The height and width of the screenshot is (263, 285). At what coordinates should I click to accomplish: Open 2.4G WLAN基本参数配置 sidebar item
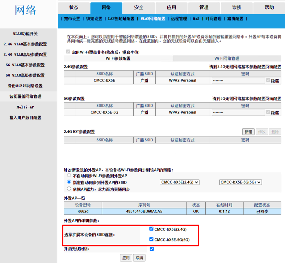(25, 44)
